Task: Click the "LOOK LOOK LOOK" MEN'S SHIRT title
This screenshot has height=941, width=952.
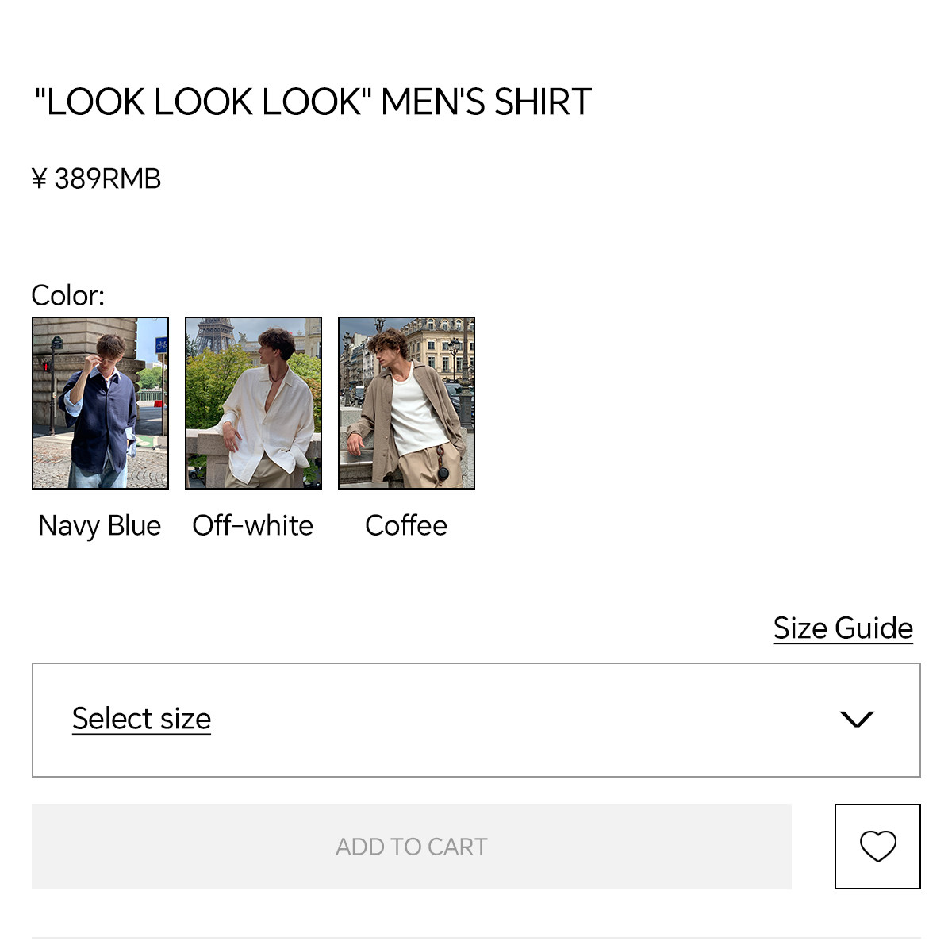Action: pos(313,102)
